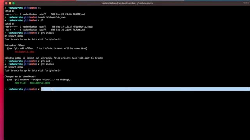Click 'Changes to be committed:' heading text

click(x=20, y=77)
